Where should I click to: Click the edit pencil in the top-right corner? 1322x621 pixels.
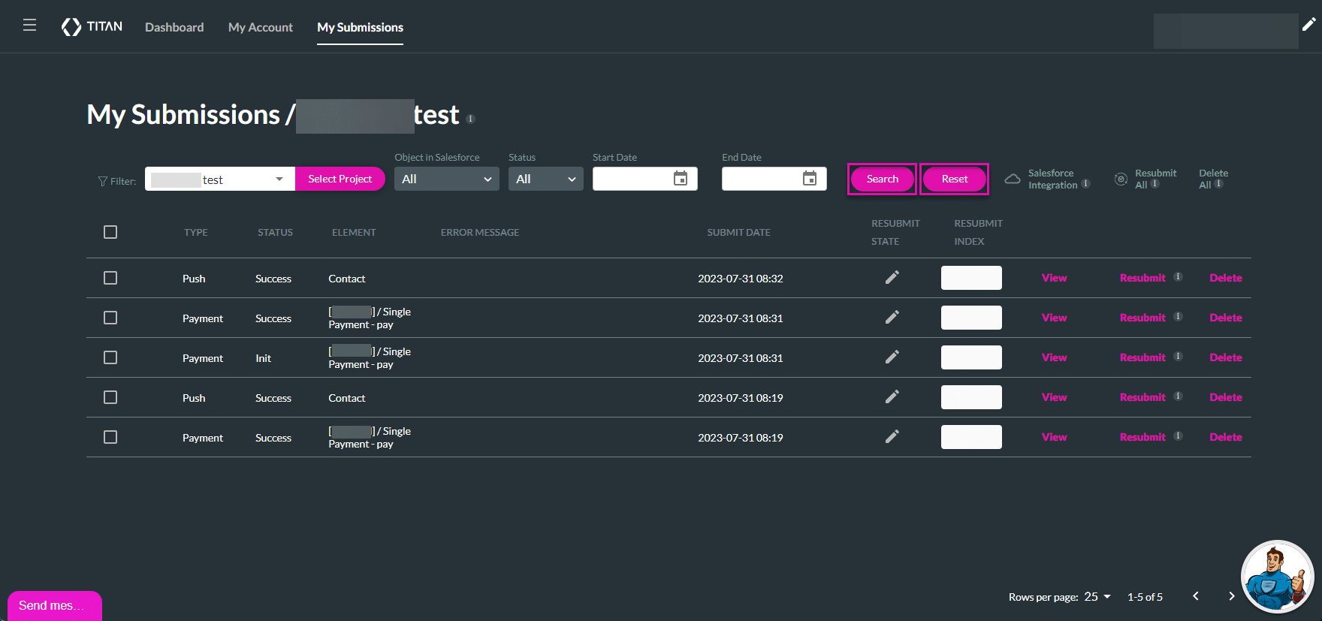coord(1308,25)
